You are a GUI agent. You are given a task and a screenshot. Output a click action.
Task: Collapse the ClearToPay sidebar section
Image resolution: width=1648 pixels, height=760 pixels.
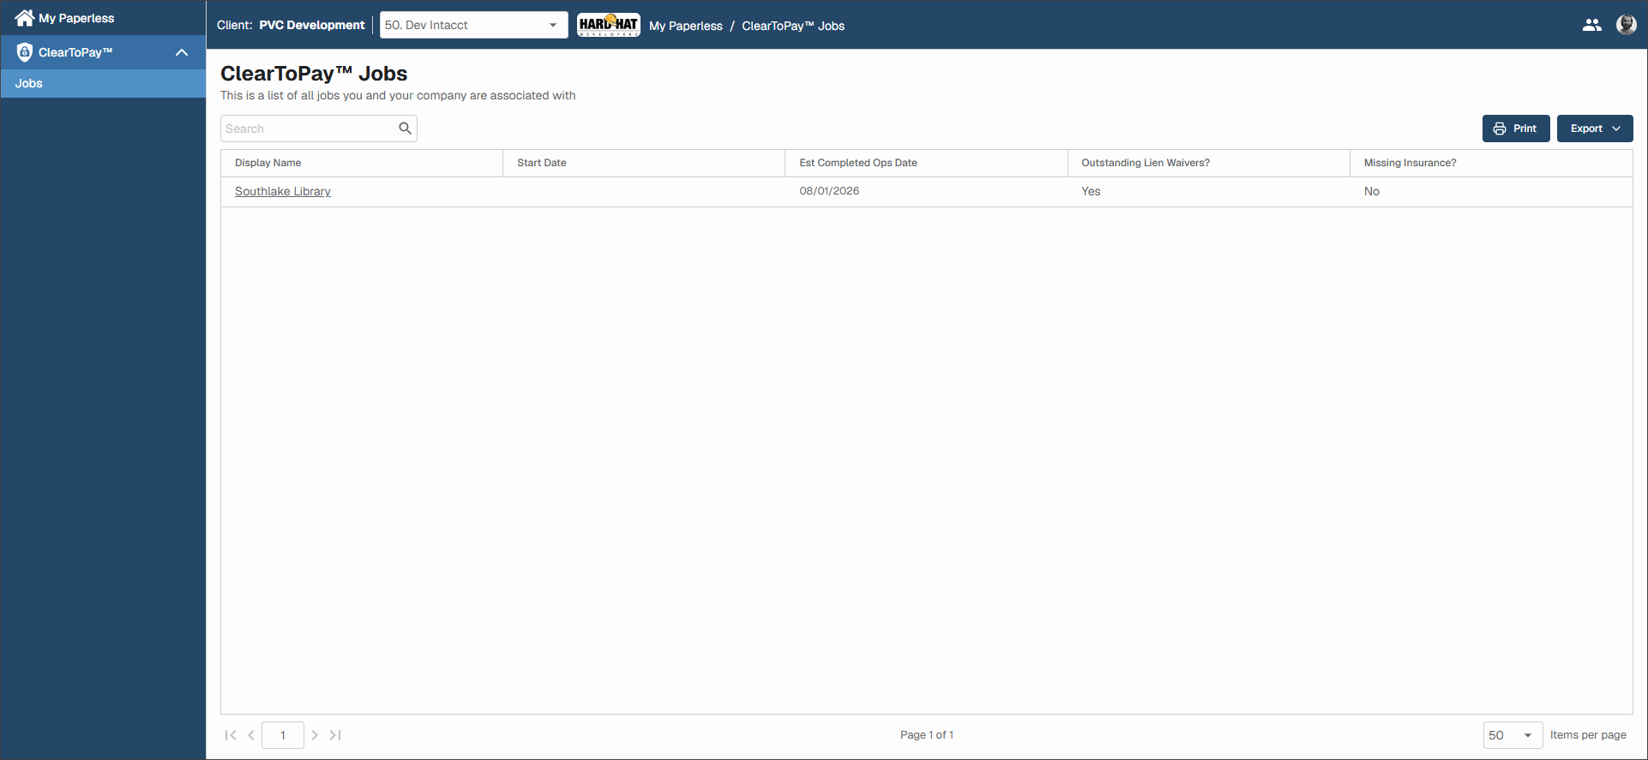tap(182, 52)
